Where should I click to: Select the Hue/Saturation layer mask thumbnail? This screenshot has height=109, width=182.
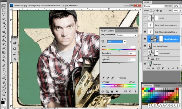tap(161, 39)
